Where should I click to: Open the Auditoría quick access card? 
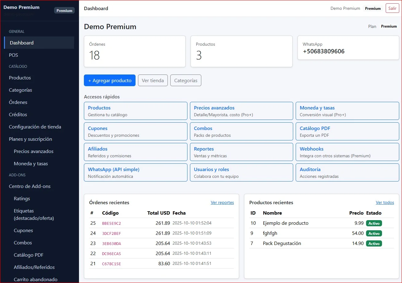click(347, 172)
